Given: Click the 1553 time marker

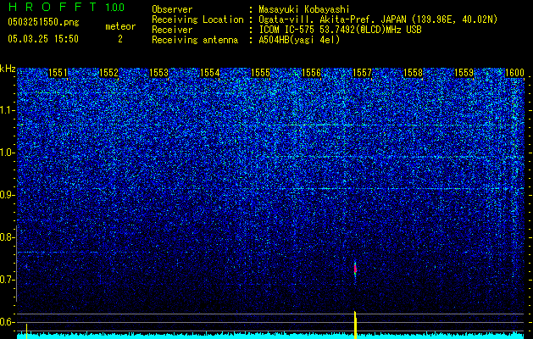Looking at the screenshot, I should click(x=159, y=73).
